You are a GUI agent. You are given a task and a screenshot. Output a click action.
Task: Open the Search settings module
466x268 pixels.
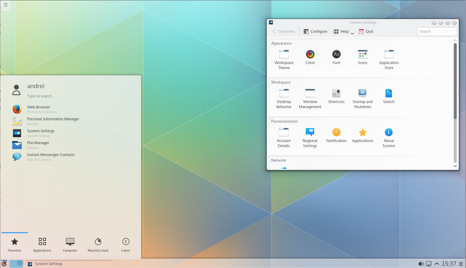(x=389, y=96)
